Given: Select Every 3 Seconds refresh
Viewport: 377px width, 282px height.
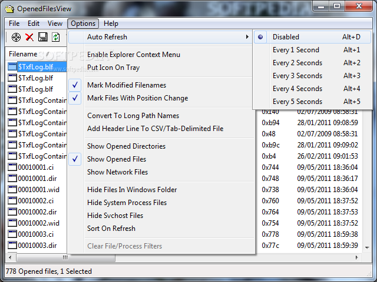Looking at the screenshot, I should click(x=312, y=76).
